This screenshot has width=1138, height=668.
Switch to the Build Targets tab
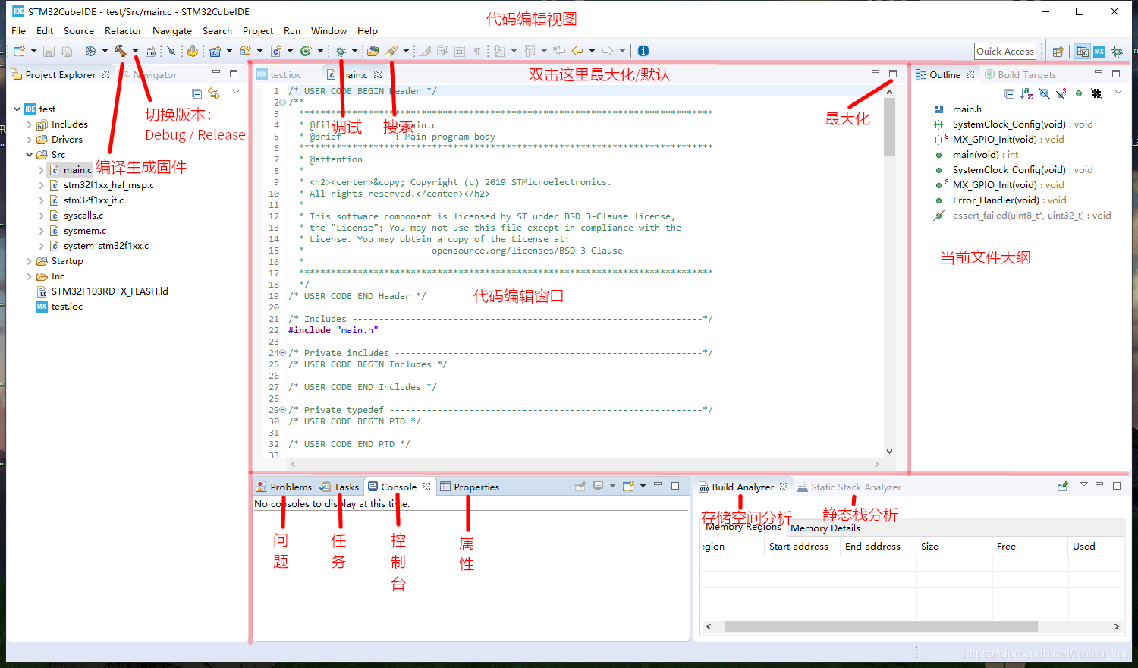[x=1020, y=74]
